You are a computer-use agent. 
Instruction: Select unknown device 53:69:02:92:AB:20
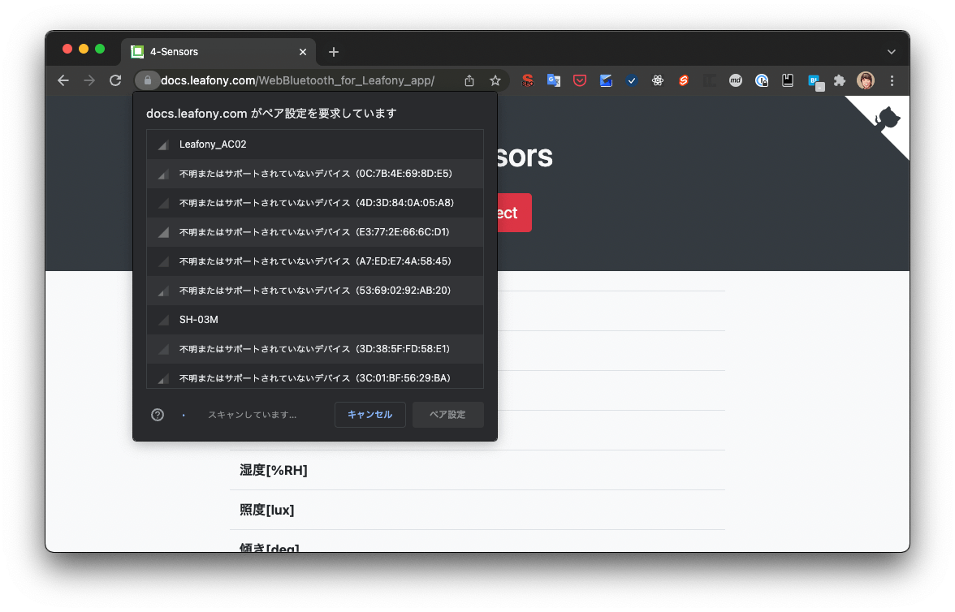coord(315,291)
